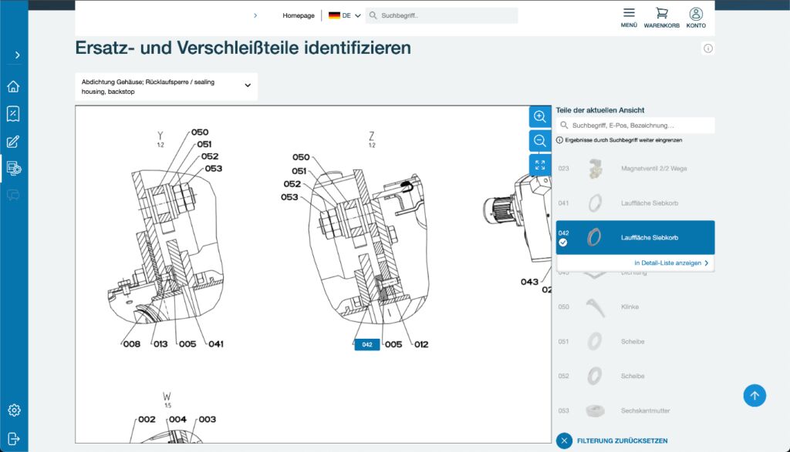
Task: Go to Homepage breadcrumb link
Action: [x=299, y=15]
